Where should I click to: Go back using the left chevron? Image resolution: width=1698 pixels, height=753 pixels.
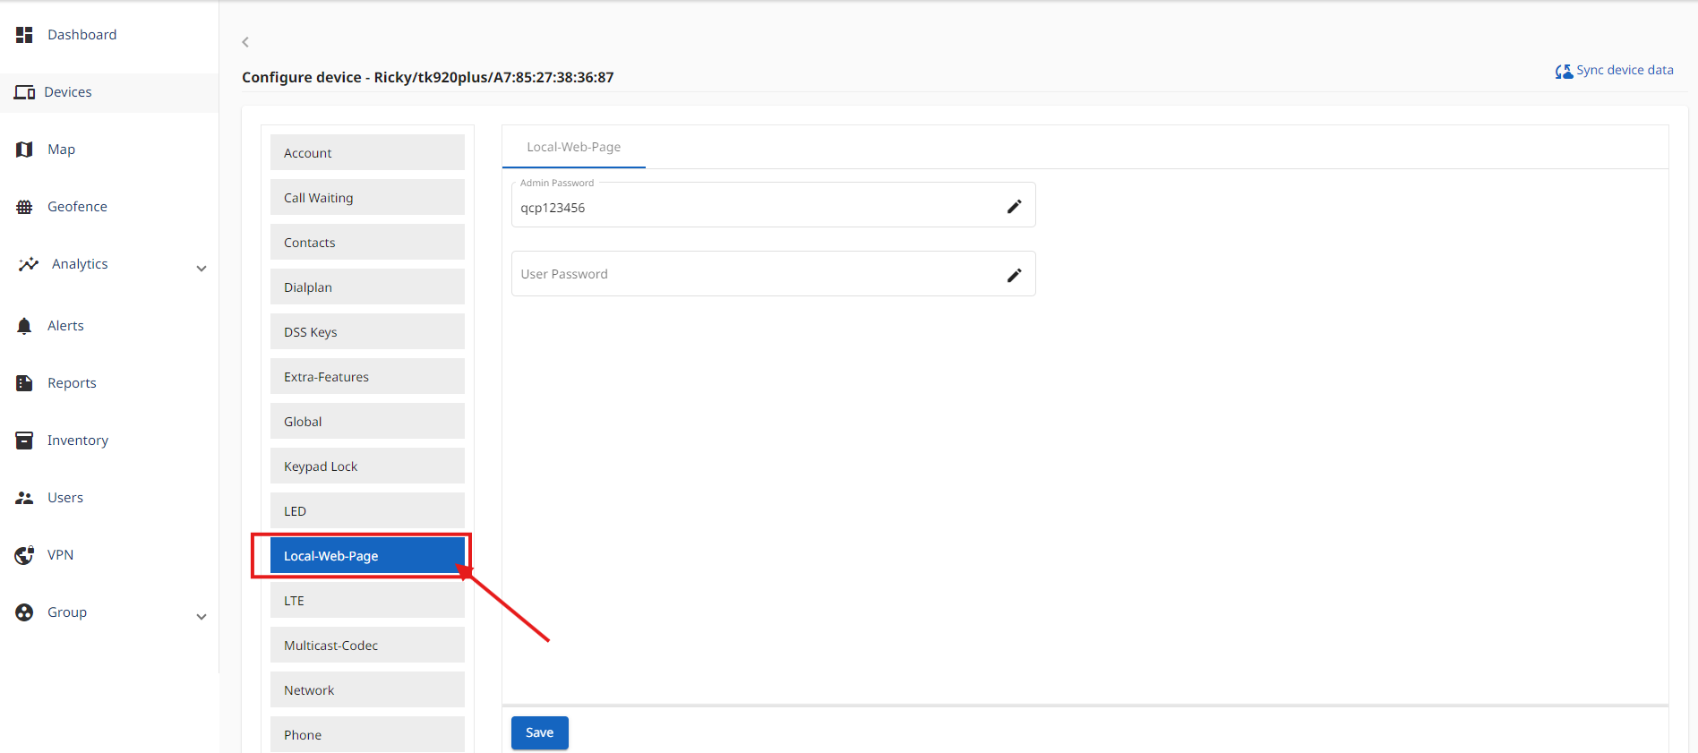pos(245,42)
